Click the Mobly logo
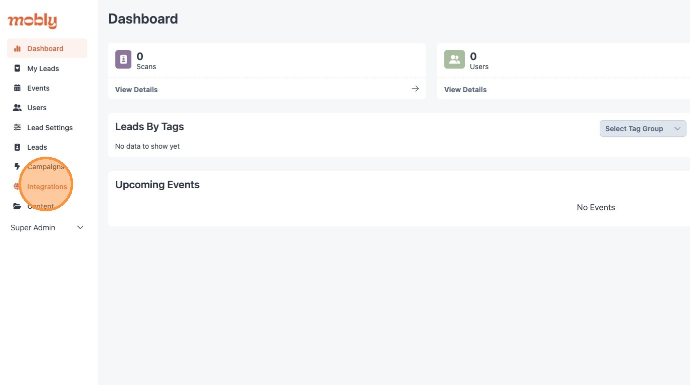 click(32, 21)
